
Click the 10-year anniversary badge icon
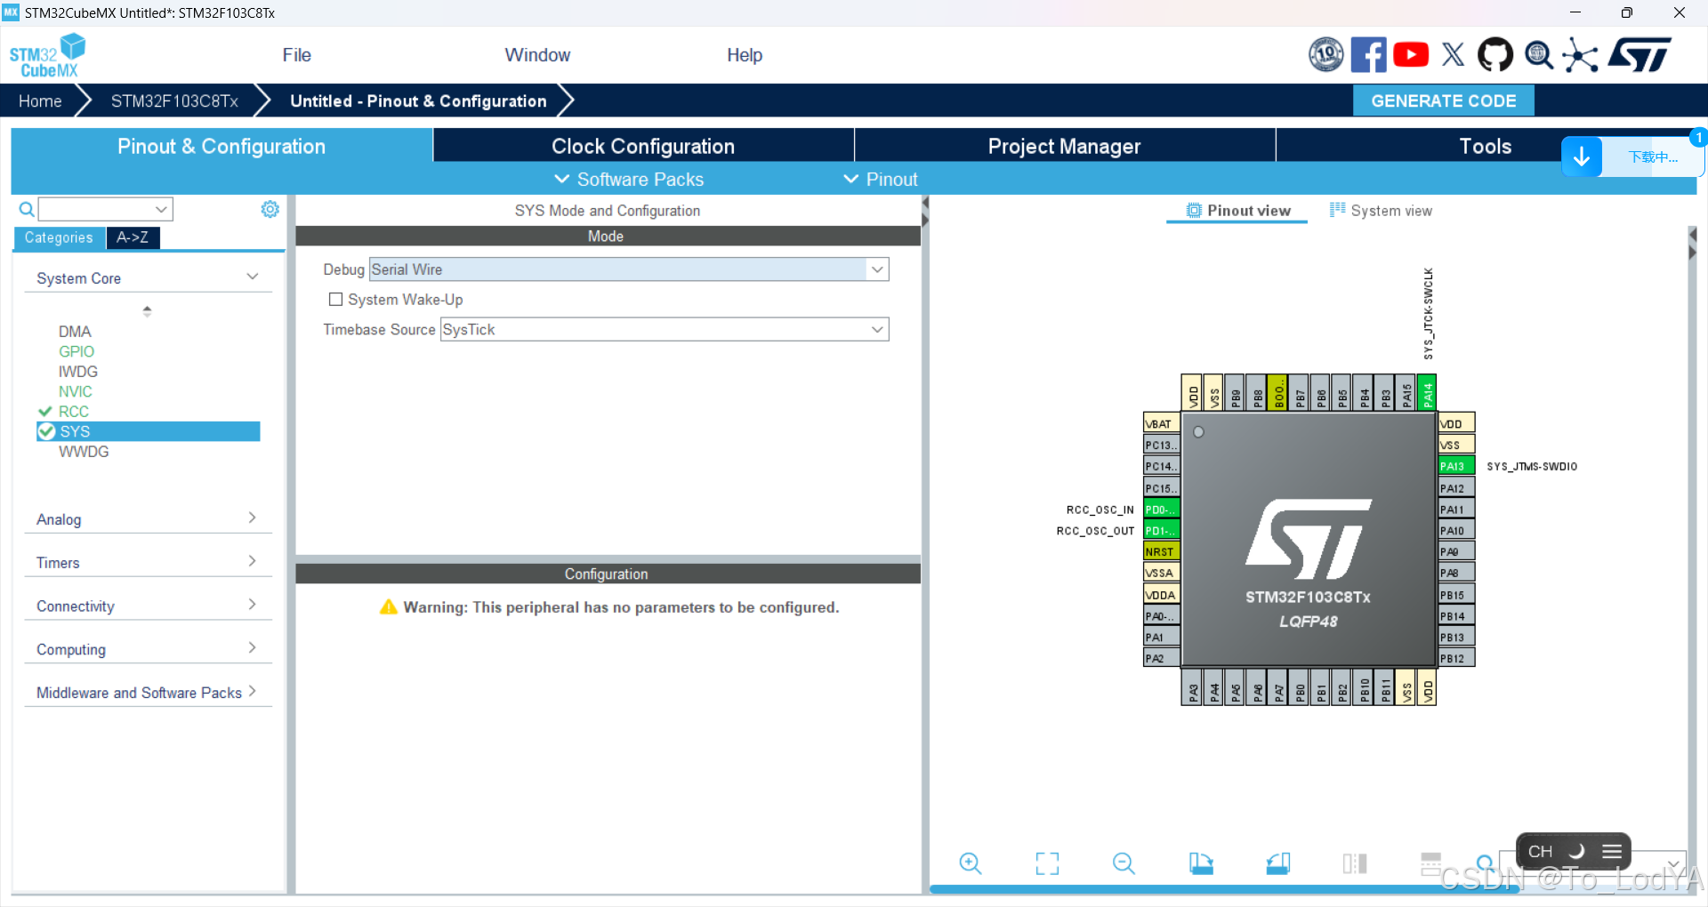1325,55
